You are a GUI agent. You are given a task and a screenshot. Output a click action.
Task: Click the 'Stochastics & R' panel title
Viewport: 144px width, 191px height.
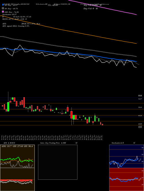pyautogui.click(x=118, y=143)
